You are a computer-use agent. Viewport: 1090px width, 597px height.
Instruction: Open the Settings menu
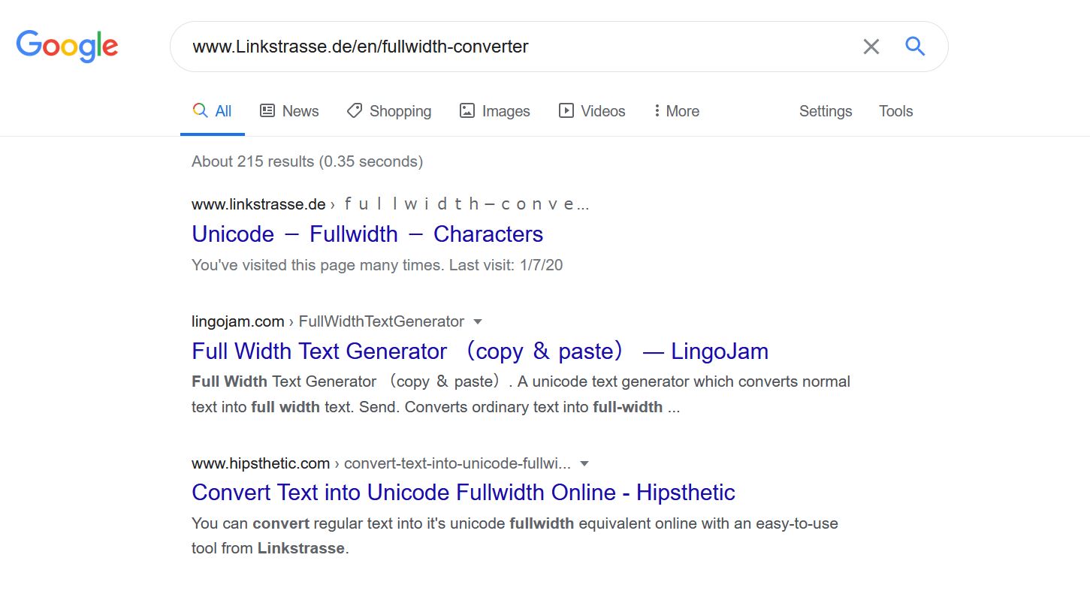click(x=825, y=111)
